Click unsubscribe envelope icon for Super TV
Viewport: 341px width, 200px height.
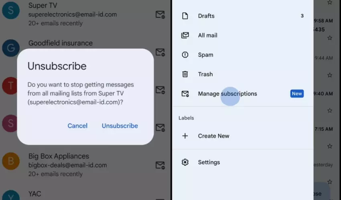160,15
